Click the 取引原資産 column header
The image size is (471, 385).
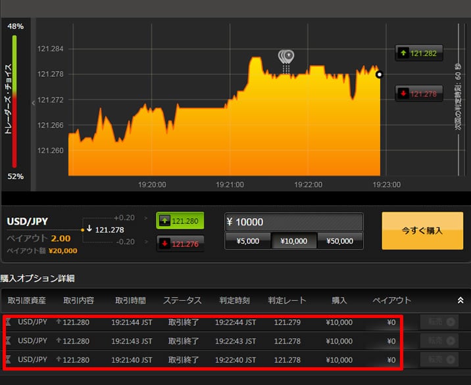(x=27, y=300)
